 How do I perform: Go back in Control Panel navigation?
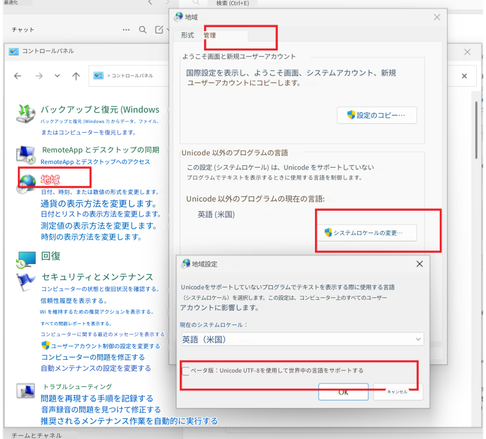point(18,76)
